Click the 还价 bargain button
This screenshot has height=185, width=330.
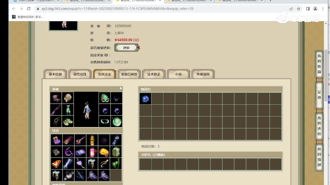[126, 48]
